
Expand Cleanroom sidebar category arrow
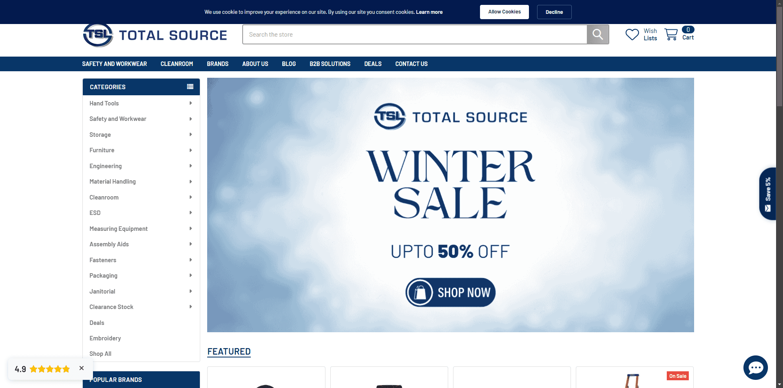(x=190, y=197)
